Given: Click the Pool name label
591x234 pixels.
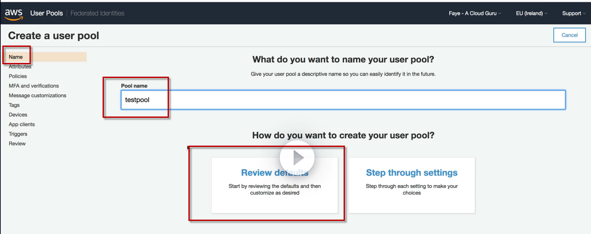Looking at the screenshot, I should (x=134, y=86).
